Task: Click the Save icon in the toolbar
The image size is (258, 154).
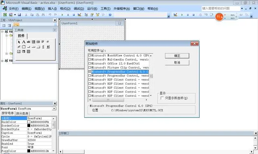Action: [x=19, y=15]
